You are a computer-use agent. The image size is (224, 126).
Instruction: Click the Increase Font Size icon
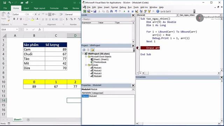(x=36, y=14)
